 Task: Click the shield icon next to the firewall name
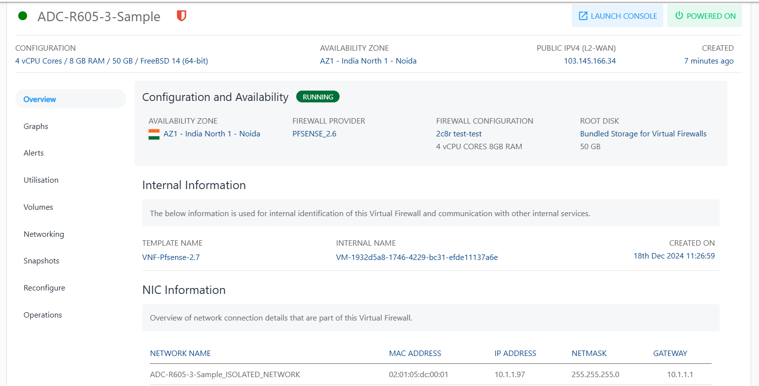pos(181,15)
